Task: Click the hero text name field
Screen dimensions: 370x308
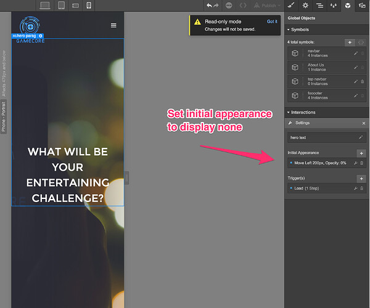Action: pyautogui.click(x=327, y=137)
